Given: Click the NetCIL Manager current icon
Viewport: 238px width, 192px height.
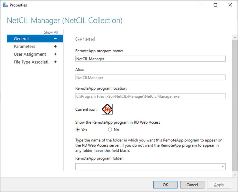Looking at the screenshot, I should [x=107, y=109].
